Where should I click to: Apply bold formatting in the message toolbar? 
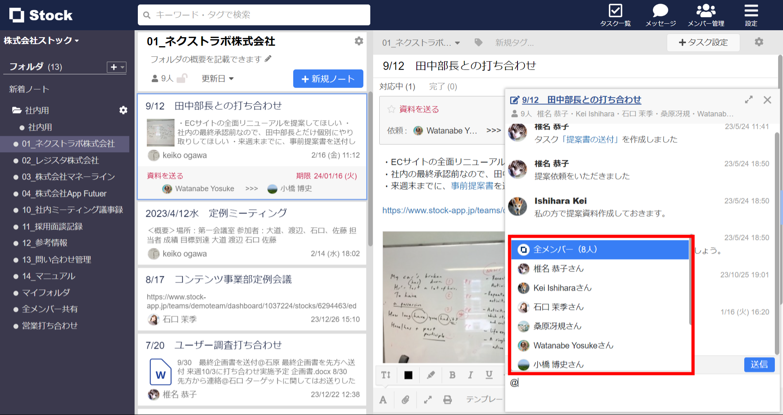pos(452,375)
